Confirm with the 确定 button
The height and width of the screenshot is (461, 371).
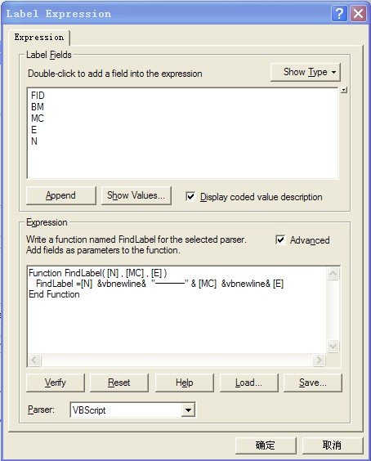266,445
